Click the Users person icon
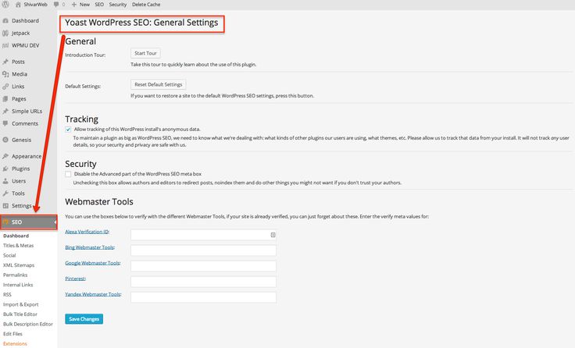The height and width of the screenshot is (348, 575). pos(5,181)
